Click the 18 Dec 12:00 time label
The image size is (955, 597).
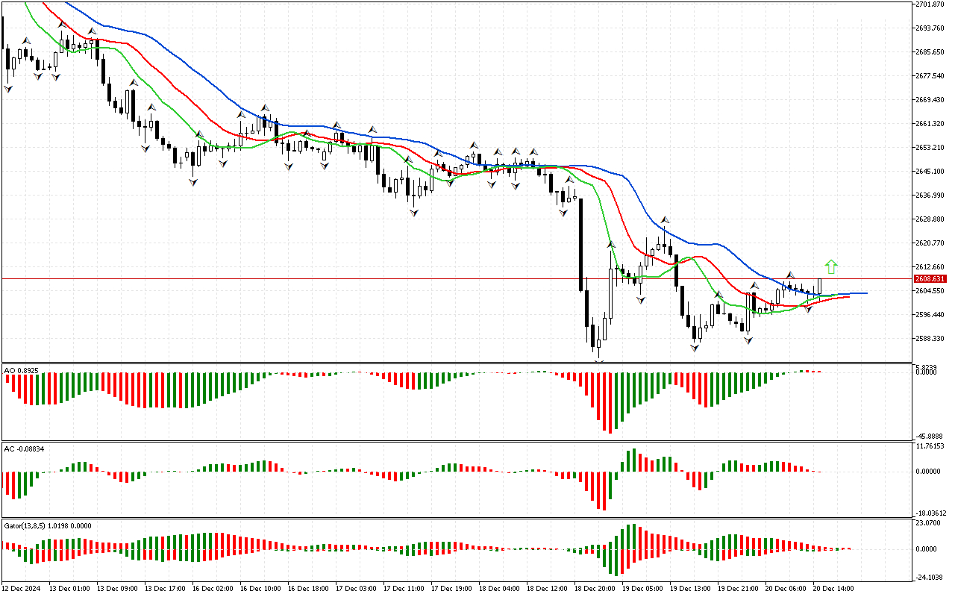tap(547, 589)
